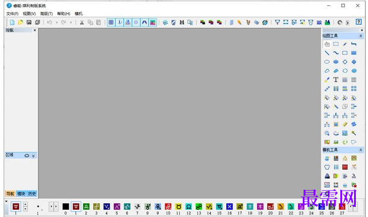Viewport: 368px width, 217px height.
Task: Create a new file from toolbar
Action: coord(12,22)
